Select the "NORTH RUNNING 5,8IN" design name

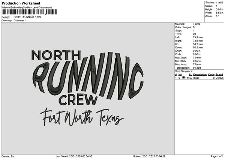click(x=27, y=17)
